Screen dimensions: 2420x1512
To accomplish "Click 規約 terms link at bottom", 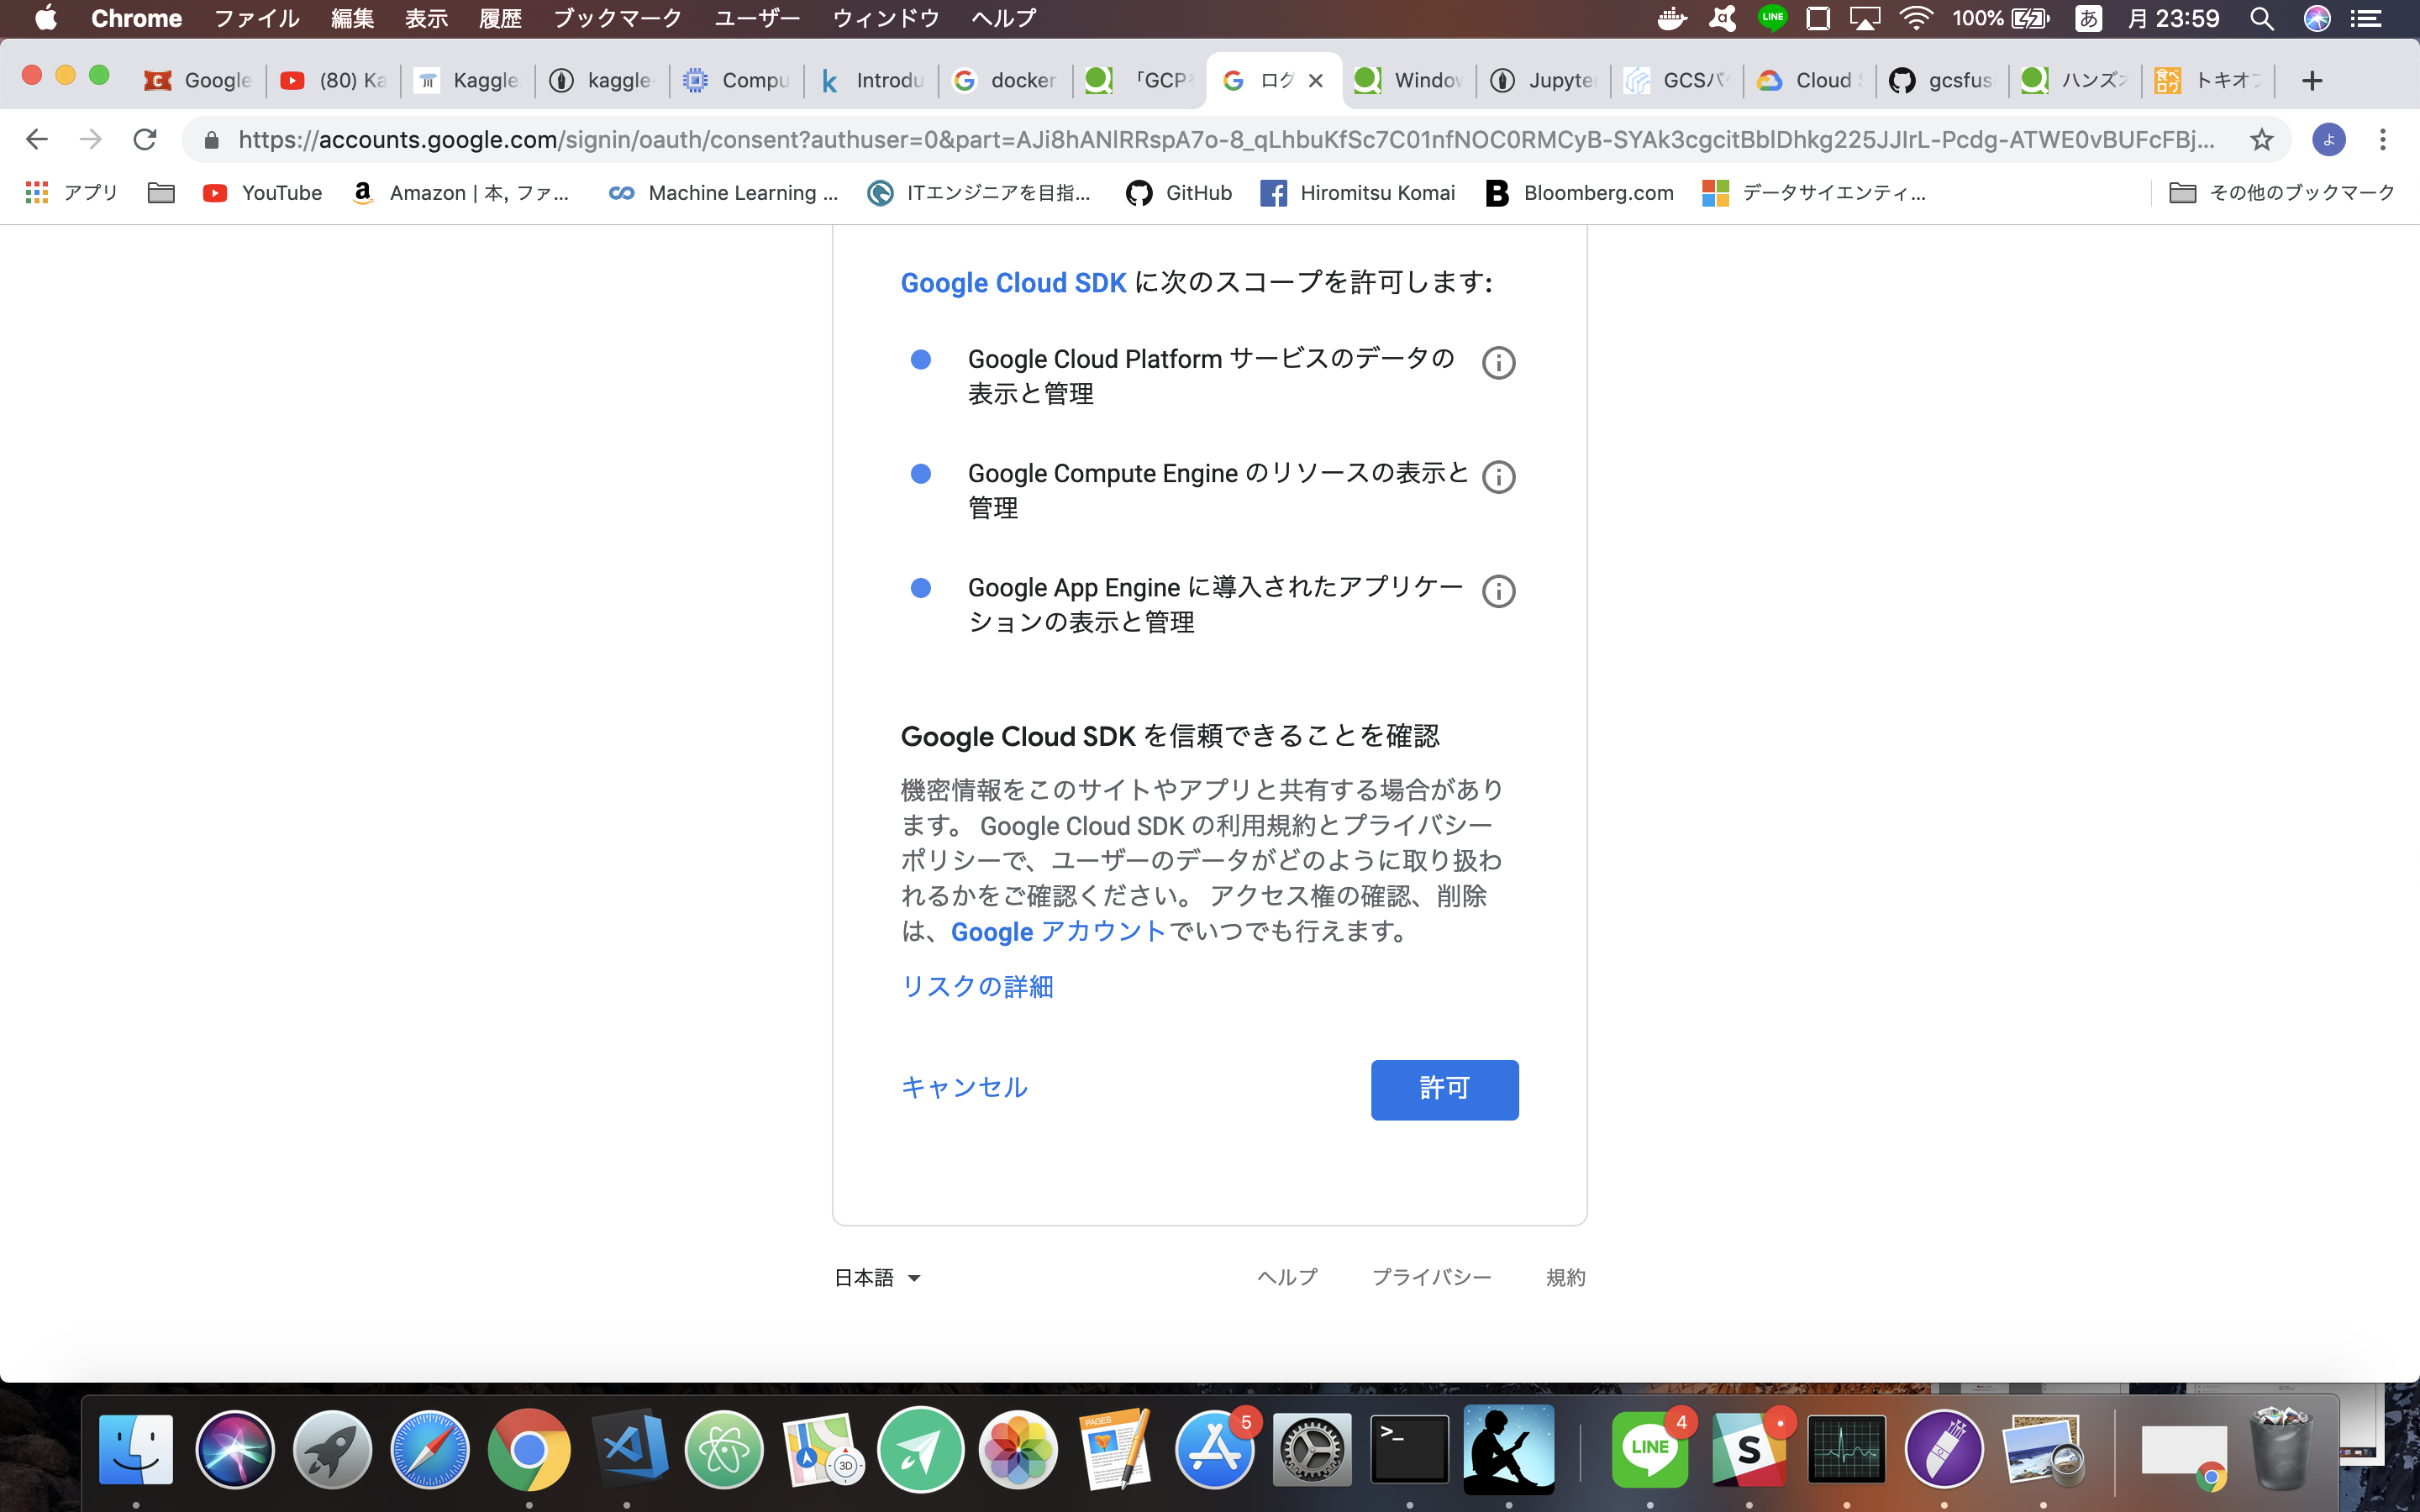I will tap(1561, 1277).
